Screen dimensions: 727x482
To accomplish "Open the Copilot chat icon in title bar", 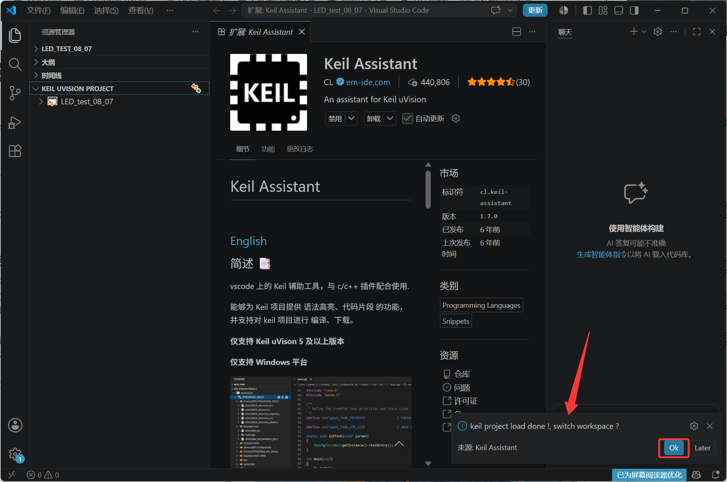I will [496, 10].
